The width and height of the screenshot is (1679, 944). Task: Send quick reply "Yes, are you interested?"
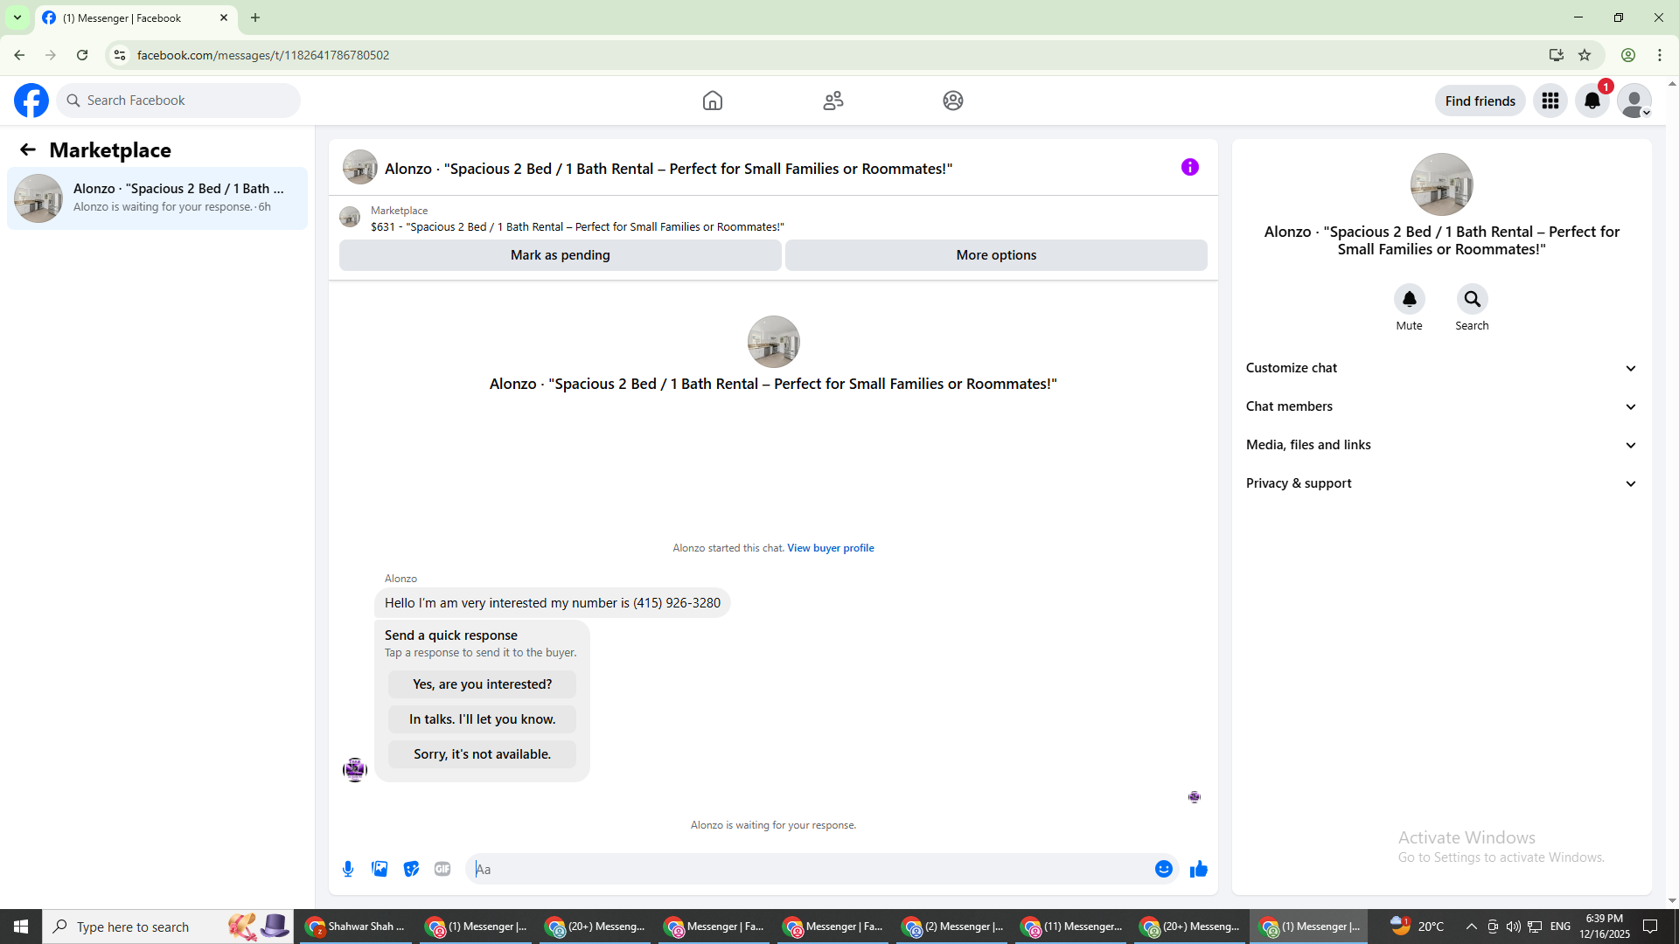pyautogui.click(x=483, y=684)
